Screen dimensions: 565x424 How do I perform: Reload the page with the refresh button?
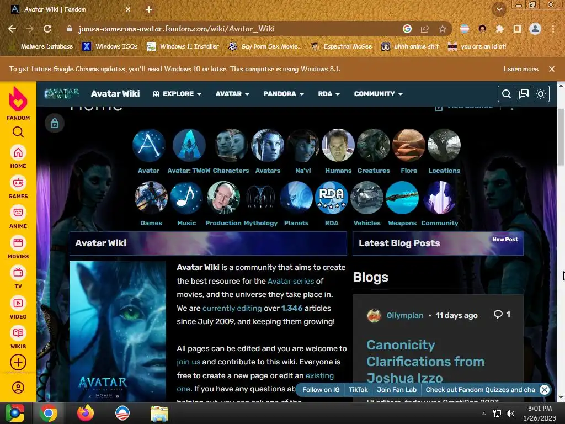pyautogui.click(x=47, y=29)
